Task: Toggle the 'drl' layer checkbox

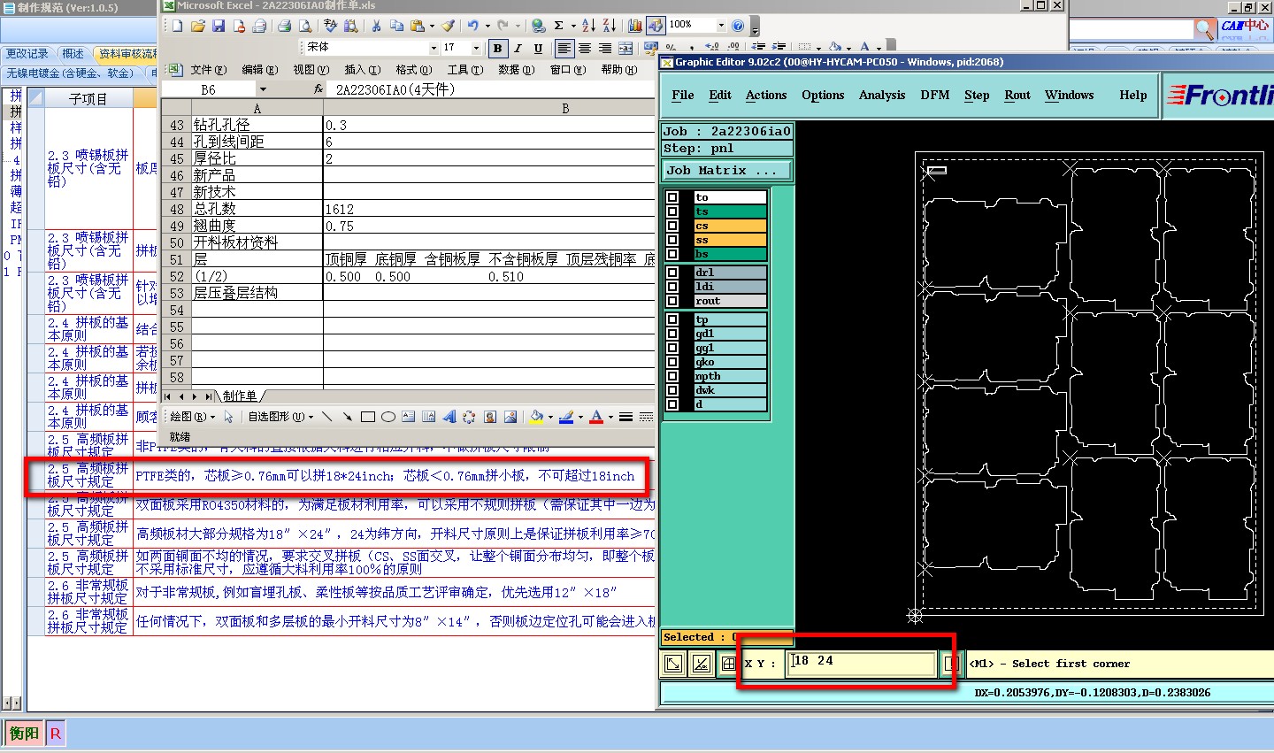Action: (672, 273)
